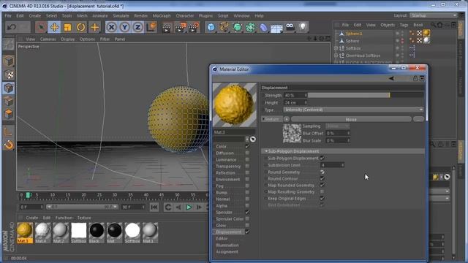The height and width of the screenshot is (263, 468).
Task: Select the Editor material page
Action: click(x=222, y=239)
